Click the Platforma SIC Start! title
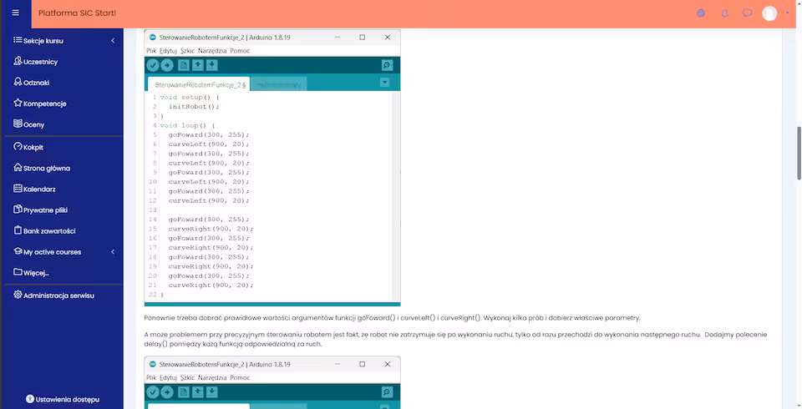This screenshot has width=802, height=409. pyautogui.click(x=78, y=13)
